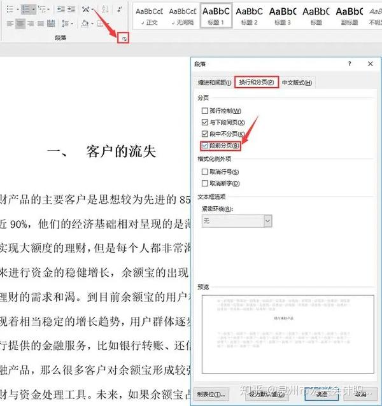
Task: Apply the 副标题 style
Action: click(x=350, y=16)
